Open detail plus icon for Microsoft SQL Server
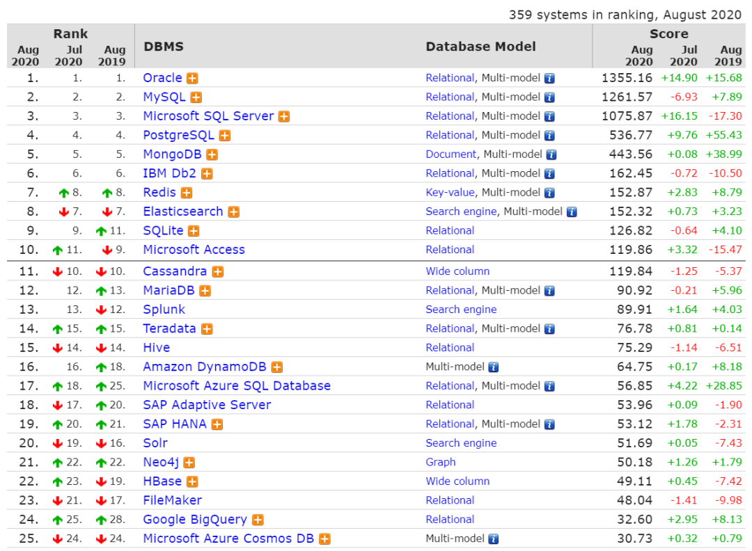The height and width of the screenshot is (551, 752). point(284,116)
